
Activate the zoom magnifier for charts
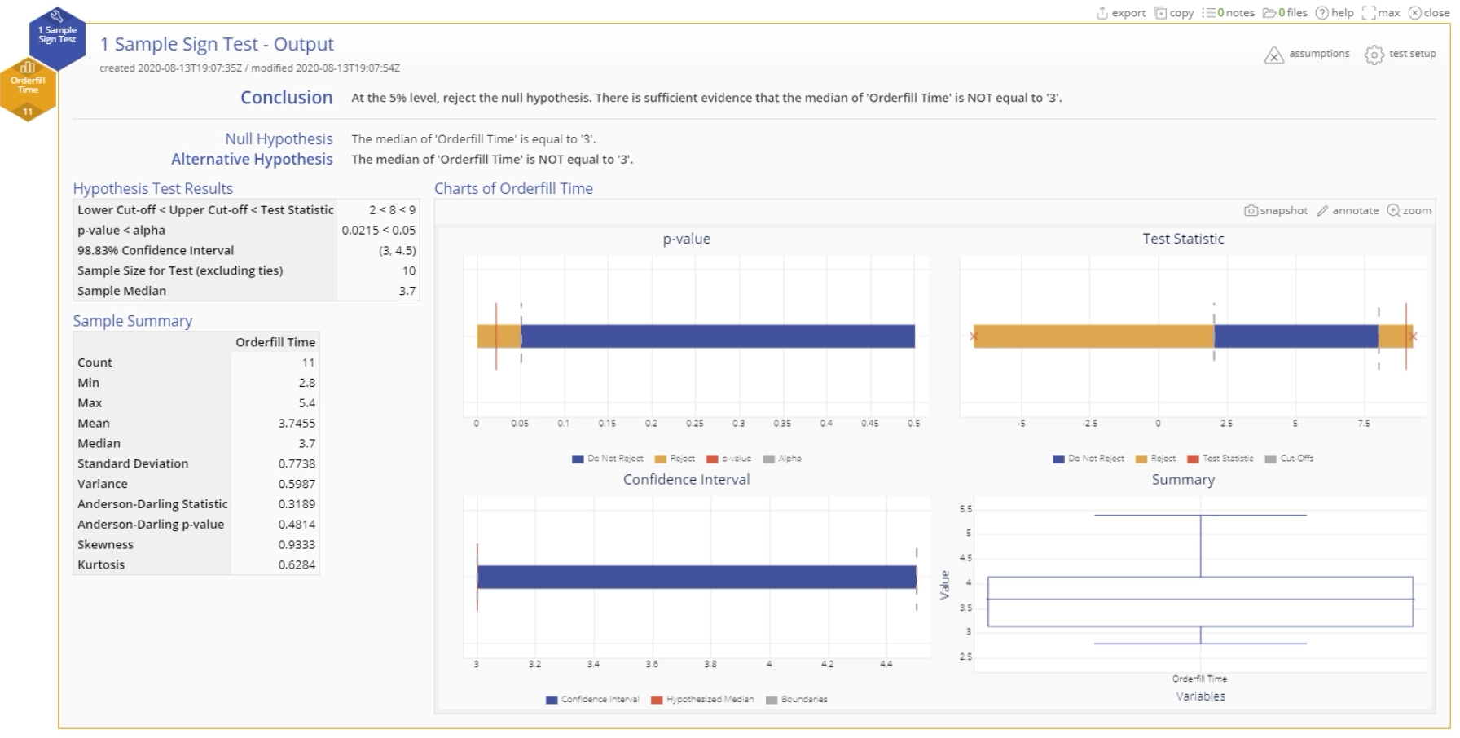pos(1393,210)
